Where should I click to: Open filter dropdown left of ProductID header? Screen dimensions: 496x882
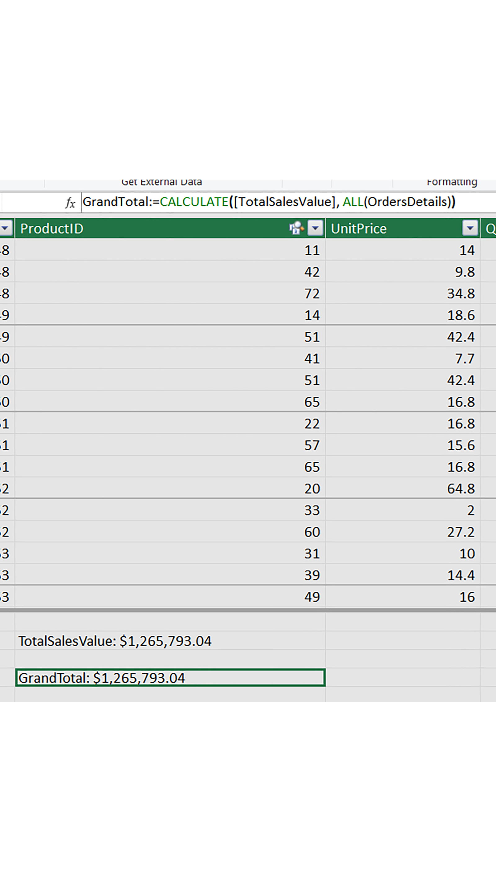click(6, 228)
